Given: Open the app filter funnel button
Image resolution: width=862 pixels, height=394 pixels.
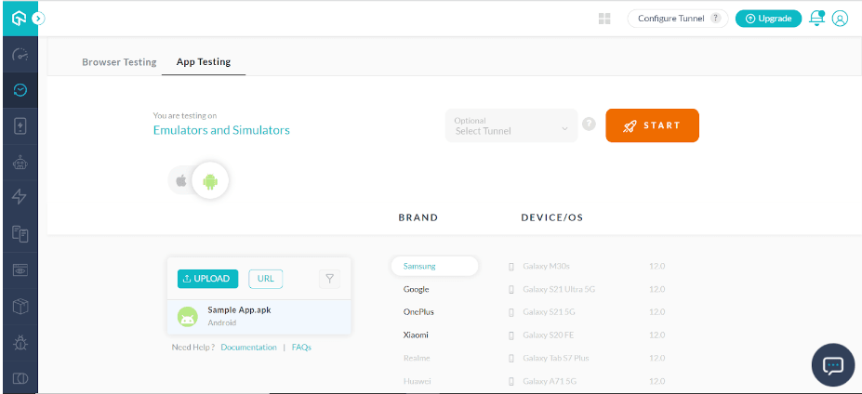Looking at the screenshot, I should pos(329,278).
